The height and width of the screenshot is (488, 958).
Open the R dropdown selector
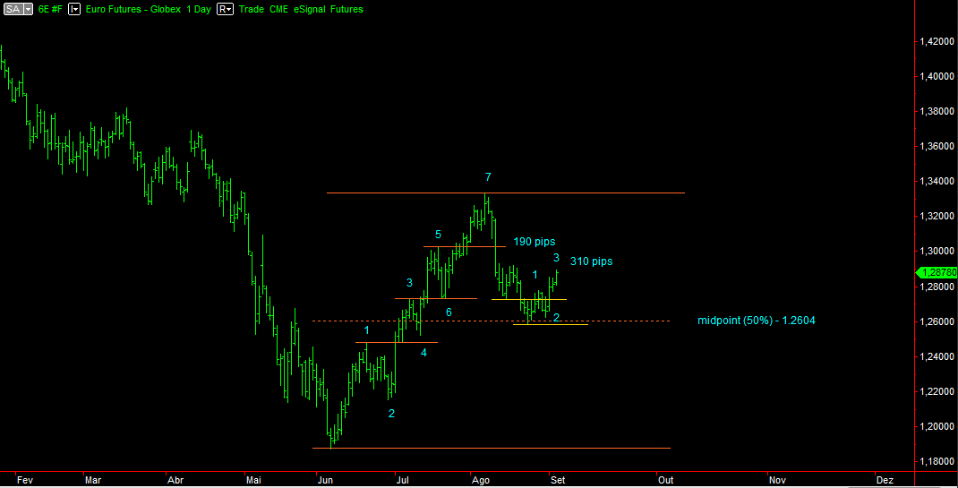(x=226, y=9)
